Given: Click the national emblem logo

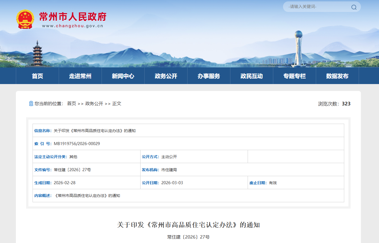Looking at the screenshot, I should tap(25, 19).
